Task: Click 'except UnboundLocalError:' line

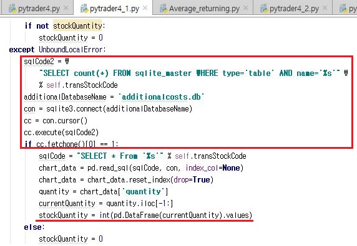Action: (x=57, y=50)
